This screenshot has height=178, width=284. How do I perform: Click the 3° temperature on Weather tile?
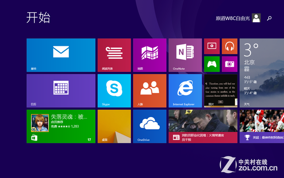coord(251,50)
